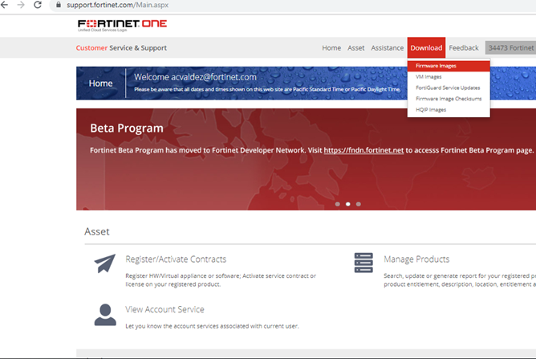Click the lock icon in address bar
536x359 pixels.
tap(57, 6)
